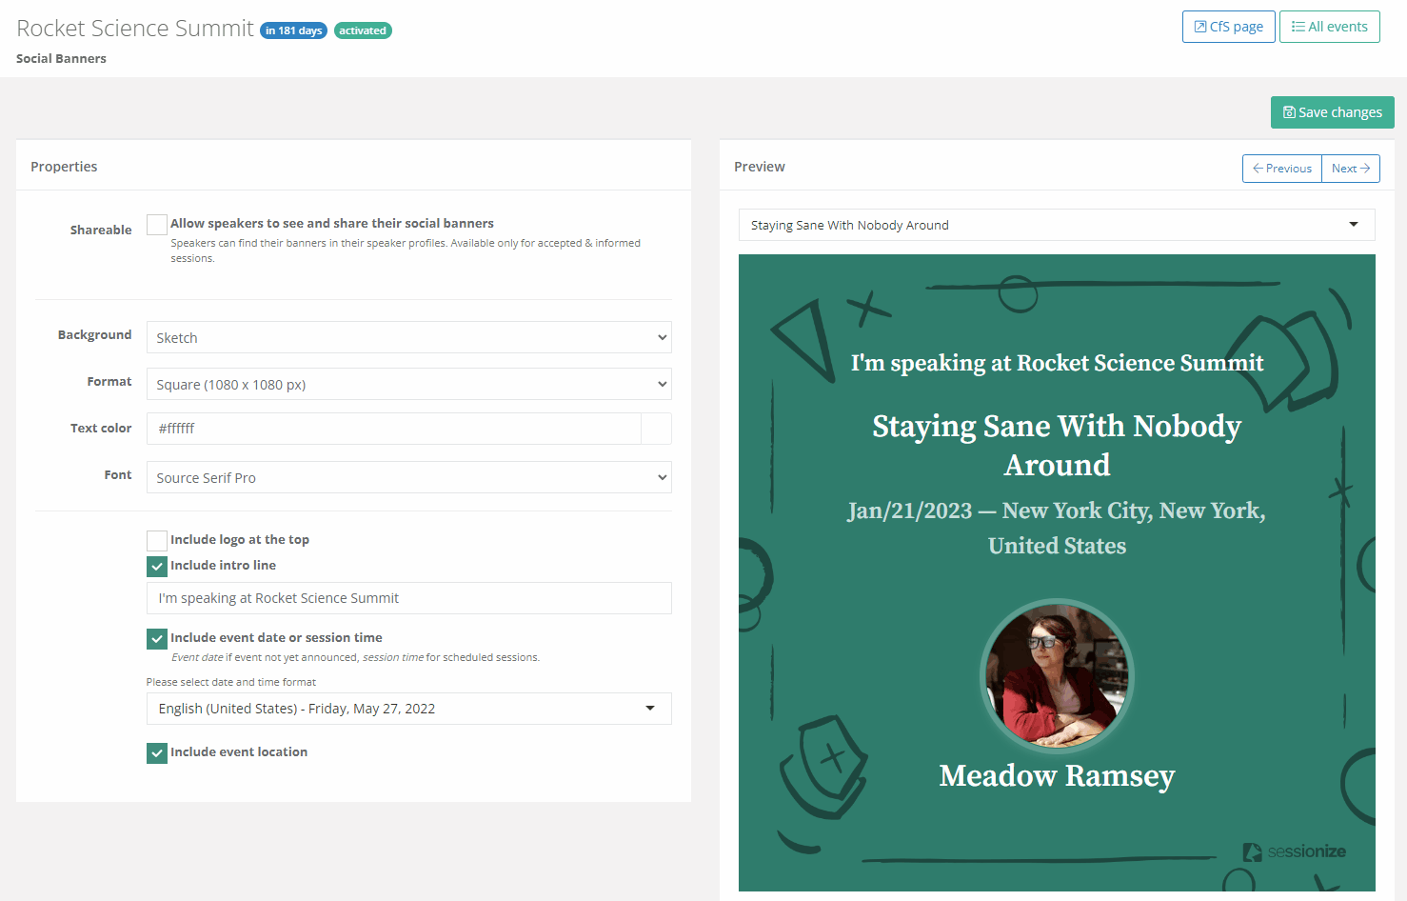The height and width of the screenshot is (901, 1407).
Task: Click the speaker photo in the banner
Action: [x=1057, y=676]
